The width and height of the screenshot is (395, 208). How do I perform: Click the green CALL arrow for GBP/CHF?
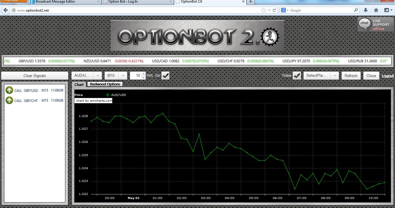coord(9,100)
